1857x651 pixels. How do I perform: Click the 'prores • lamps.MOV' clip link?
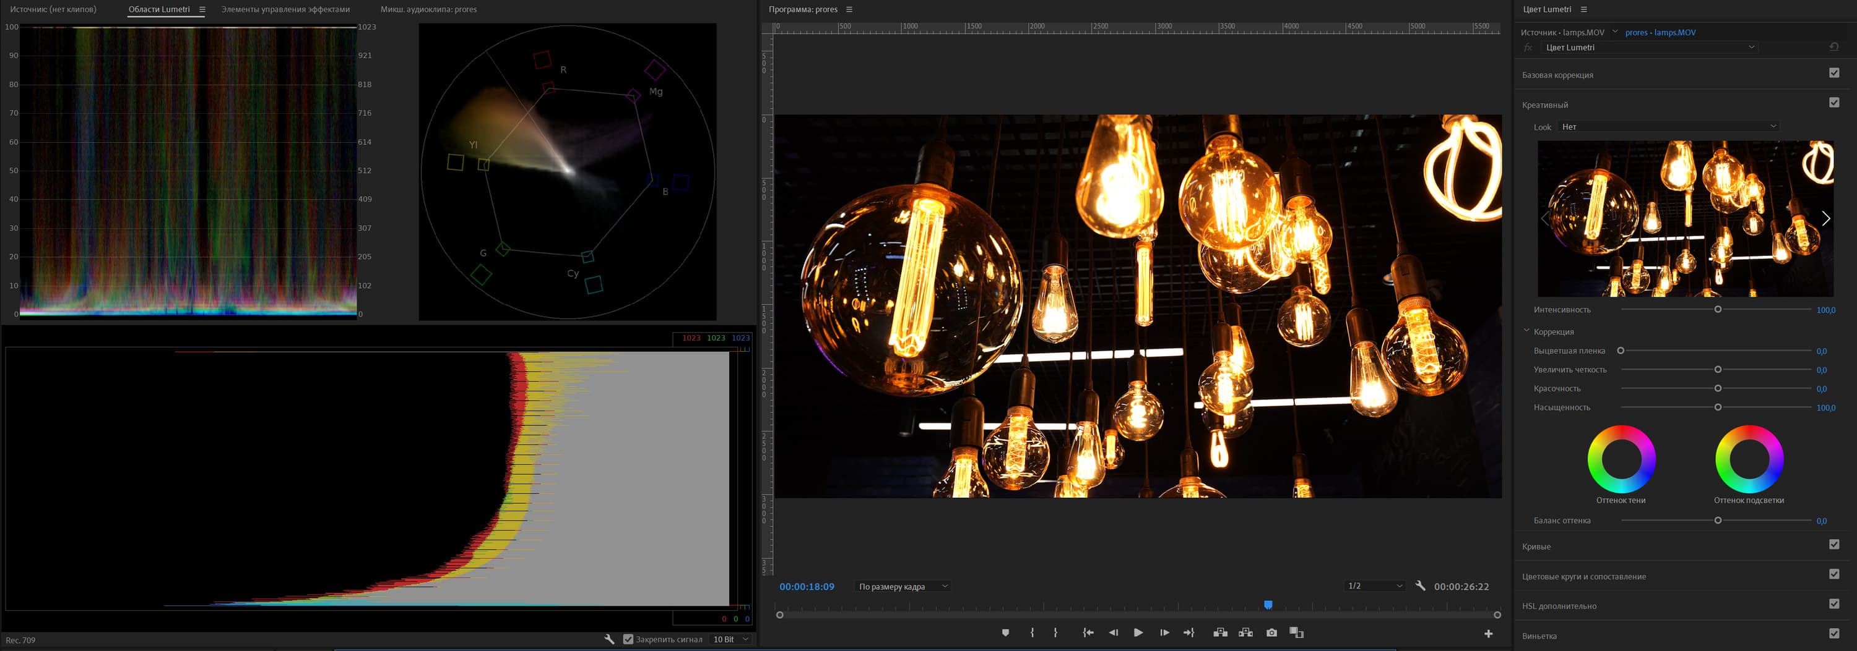[x=1660, y=32]
